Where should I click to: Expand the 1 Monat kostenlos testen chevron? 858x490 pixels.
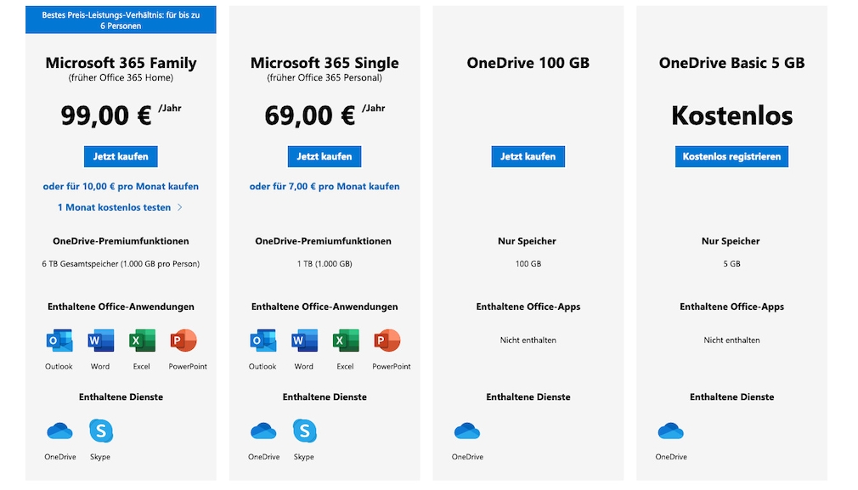click(x=180, y=207)
